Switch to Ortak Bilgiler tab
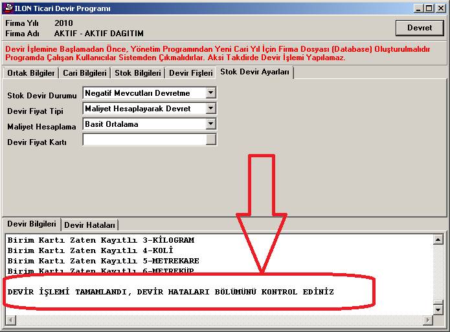The height and width of the screenshot is (332, 450). point(30,73)
